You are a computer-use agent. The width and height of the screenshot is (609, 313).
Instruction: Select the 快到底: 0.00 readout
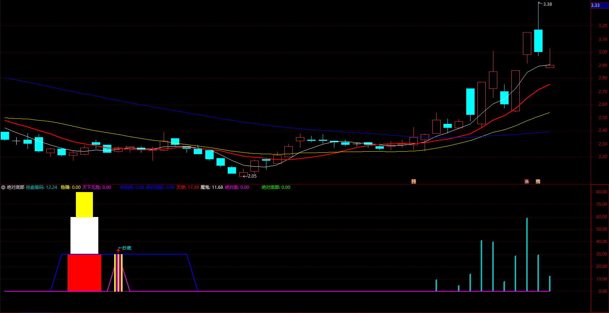(132, 187)
